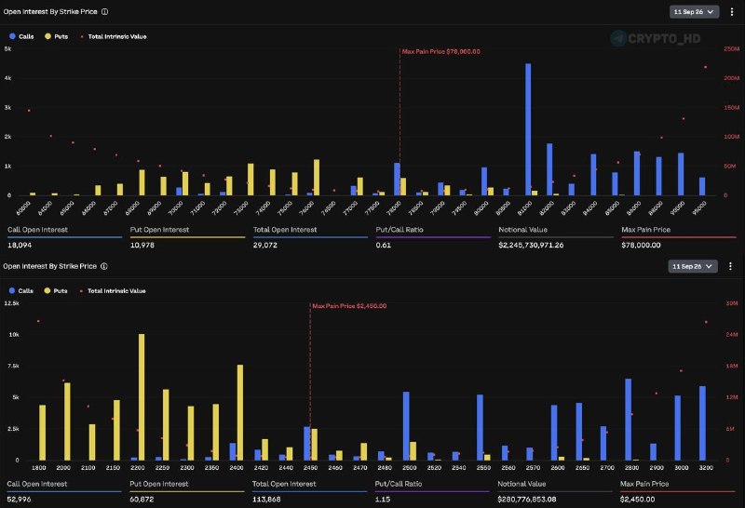Click the 250M label on upper chart's right axis
This screenshot has width=745, height=508.
point(732,49)
